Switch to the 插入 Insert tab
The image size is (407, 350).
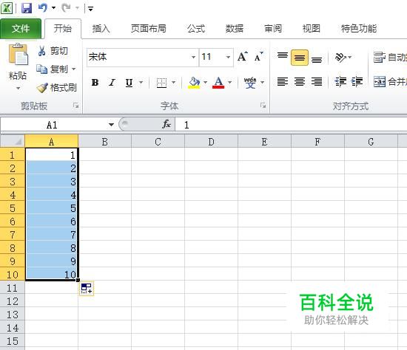pyautogui.click(x=101, y=29)
